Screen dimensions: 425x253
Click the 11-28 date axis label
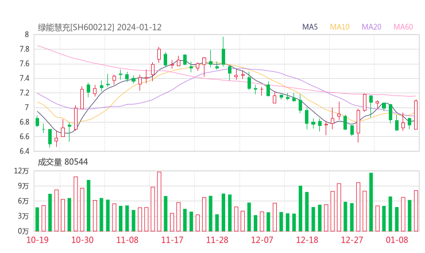pyautogui.click(x=217, y=240)
